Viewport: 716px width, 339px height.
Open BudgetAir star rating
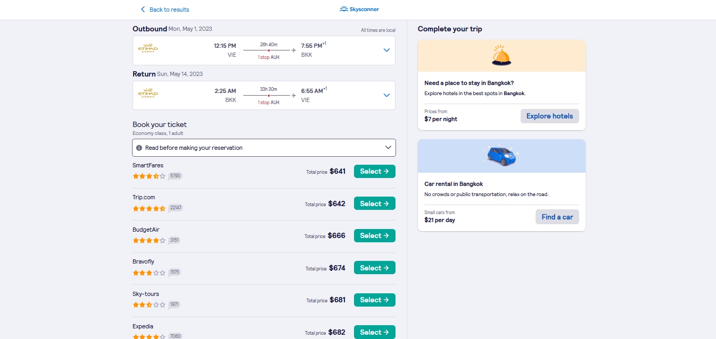[x=149, y=240]
